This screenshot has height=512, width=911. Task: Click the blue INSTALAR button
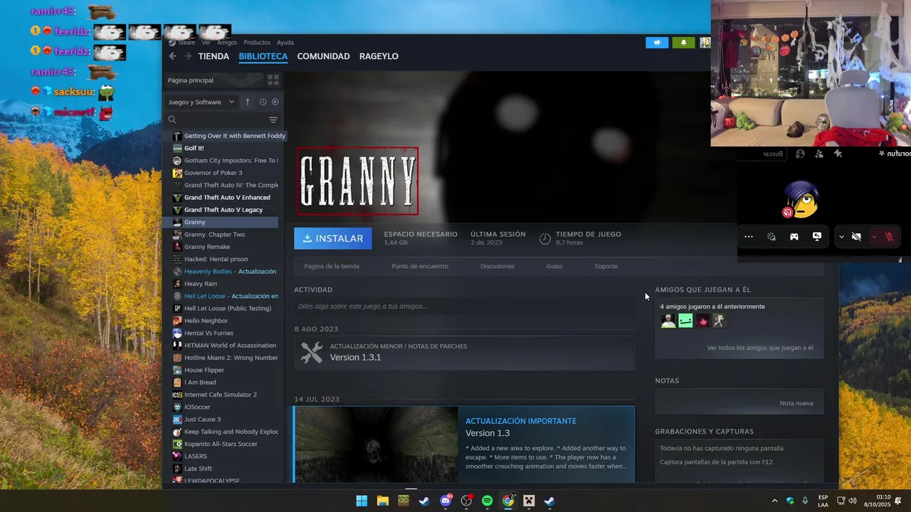coord(333,238)
